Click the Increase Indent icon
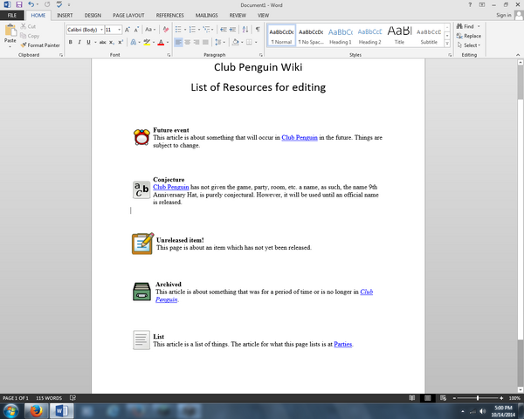 pyautogui.click(x=232, y=30)
